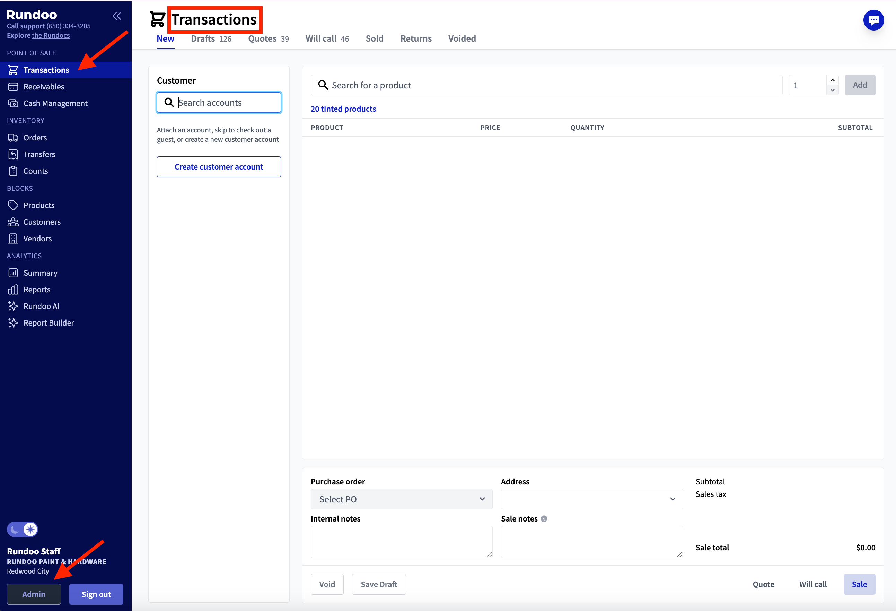The image size is (896, 611).
Task: Open the Select PO dropdown
Action: (x=401, y=499)
